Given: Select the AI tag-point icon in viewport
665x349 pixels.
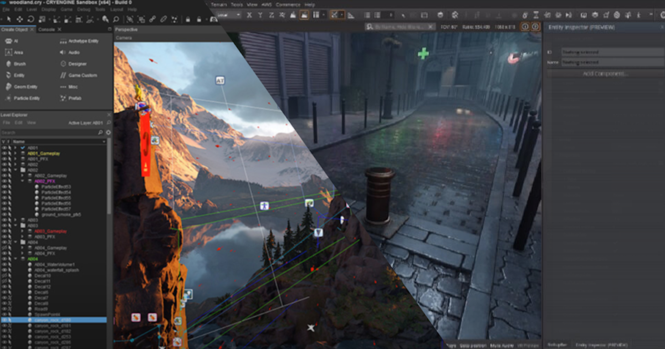Looking at the screenshot, I should click(220, 81).
